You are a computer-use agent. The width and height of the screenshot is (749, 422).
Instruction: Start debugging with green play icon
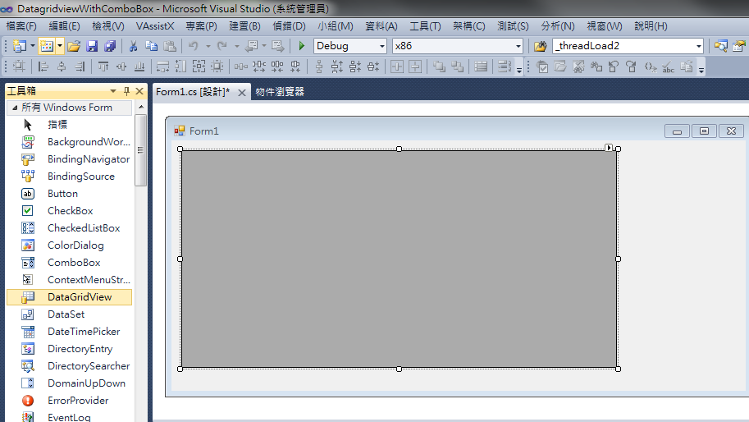tap(301, 46)
